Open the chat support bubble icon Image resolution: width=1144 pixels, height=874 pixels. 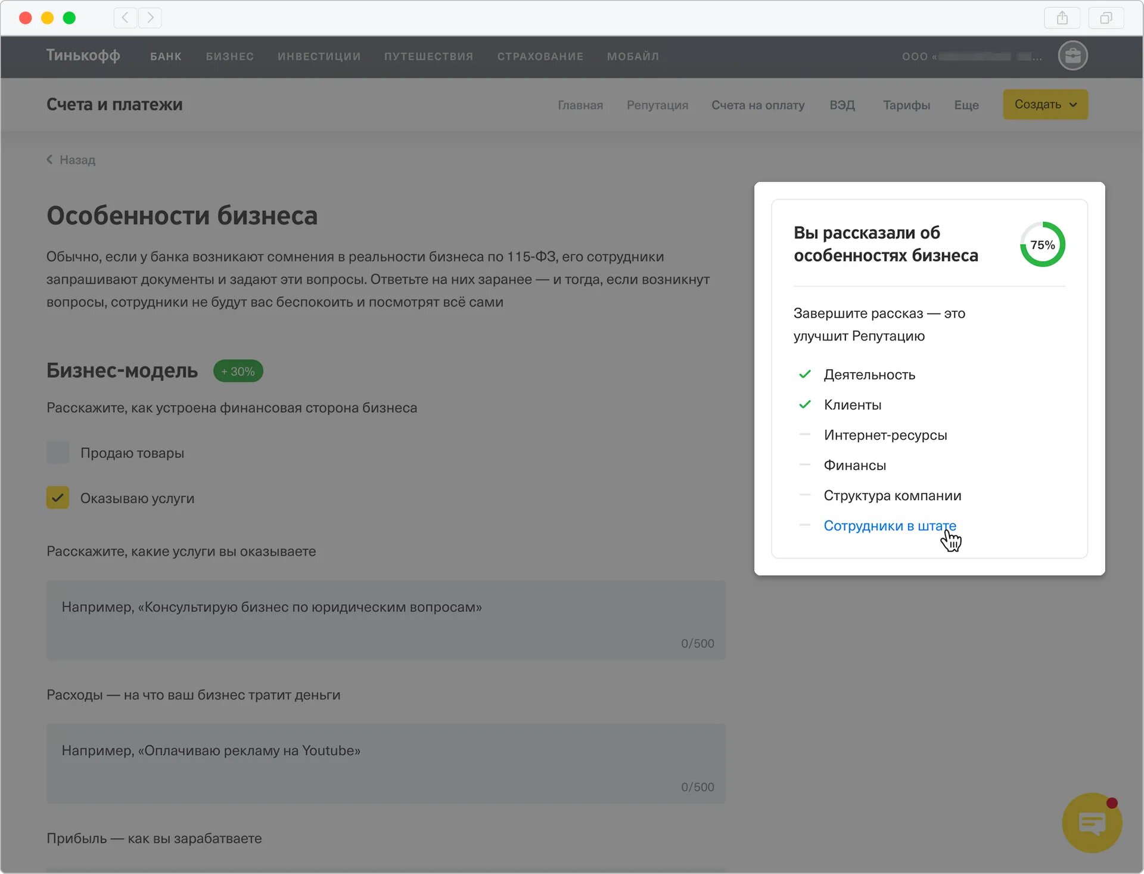[1092, 823]
